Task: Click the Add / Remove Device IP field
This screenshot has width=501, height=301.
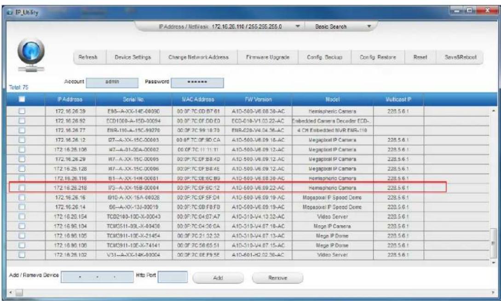Action: point(97,277)
